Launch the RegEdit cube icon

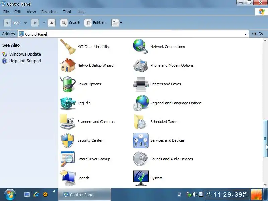pyautogui.click(x=68, y=103)
